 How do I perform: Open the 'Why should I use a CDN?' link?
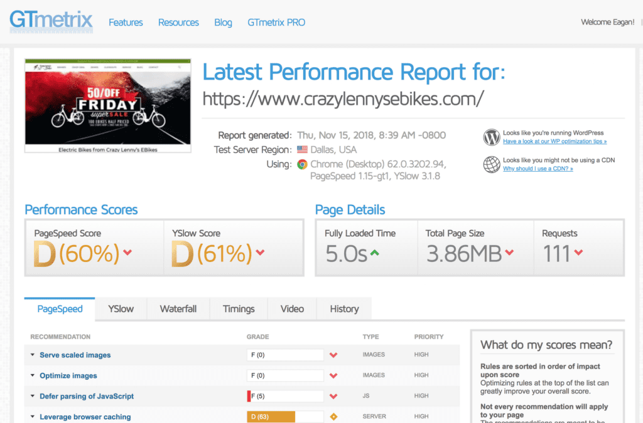[538, 169]
